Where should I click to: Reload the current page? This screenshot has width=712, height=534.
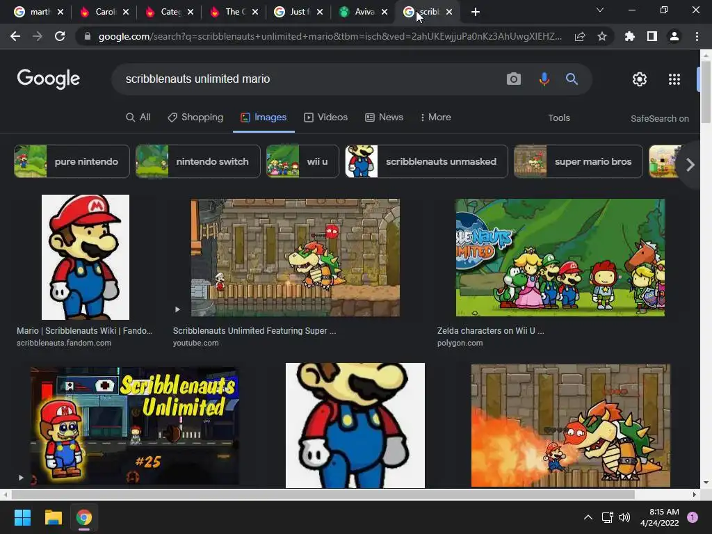point(60,36)
